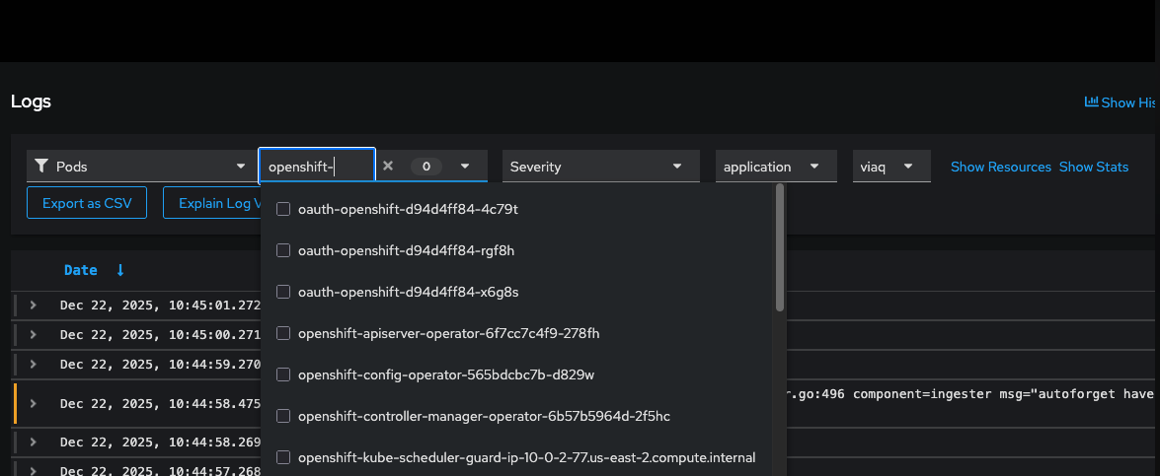The height and width of the screenshot is (476, 1160).
Task: Click the Explain Log button
Action: click(x=211, y=203)
